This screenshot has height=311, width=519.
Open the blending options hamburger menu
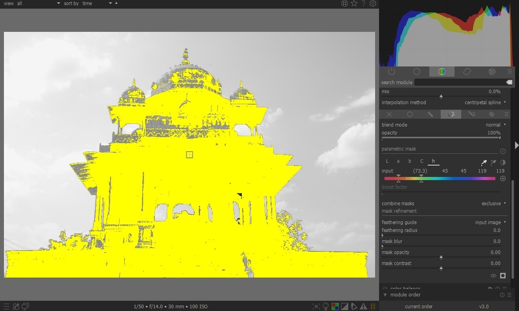click(506, 114)
